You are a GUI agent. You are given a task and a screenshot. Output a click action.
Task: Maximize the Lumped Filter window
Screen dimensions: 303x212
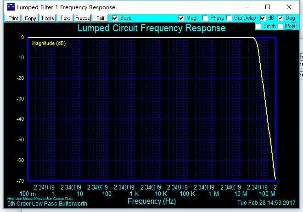click(268, 7)
